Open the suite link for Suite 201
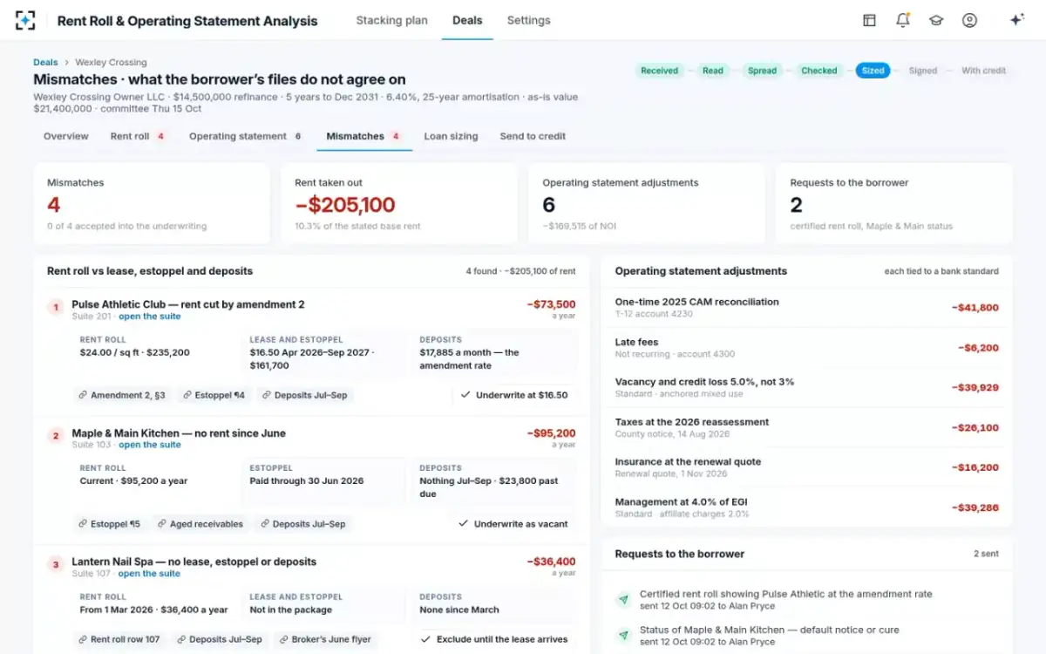 (150, 317)
